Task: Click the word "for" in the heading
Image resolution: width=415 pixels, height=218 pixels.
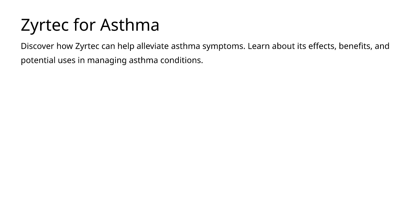Action: pos(85,25)
